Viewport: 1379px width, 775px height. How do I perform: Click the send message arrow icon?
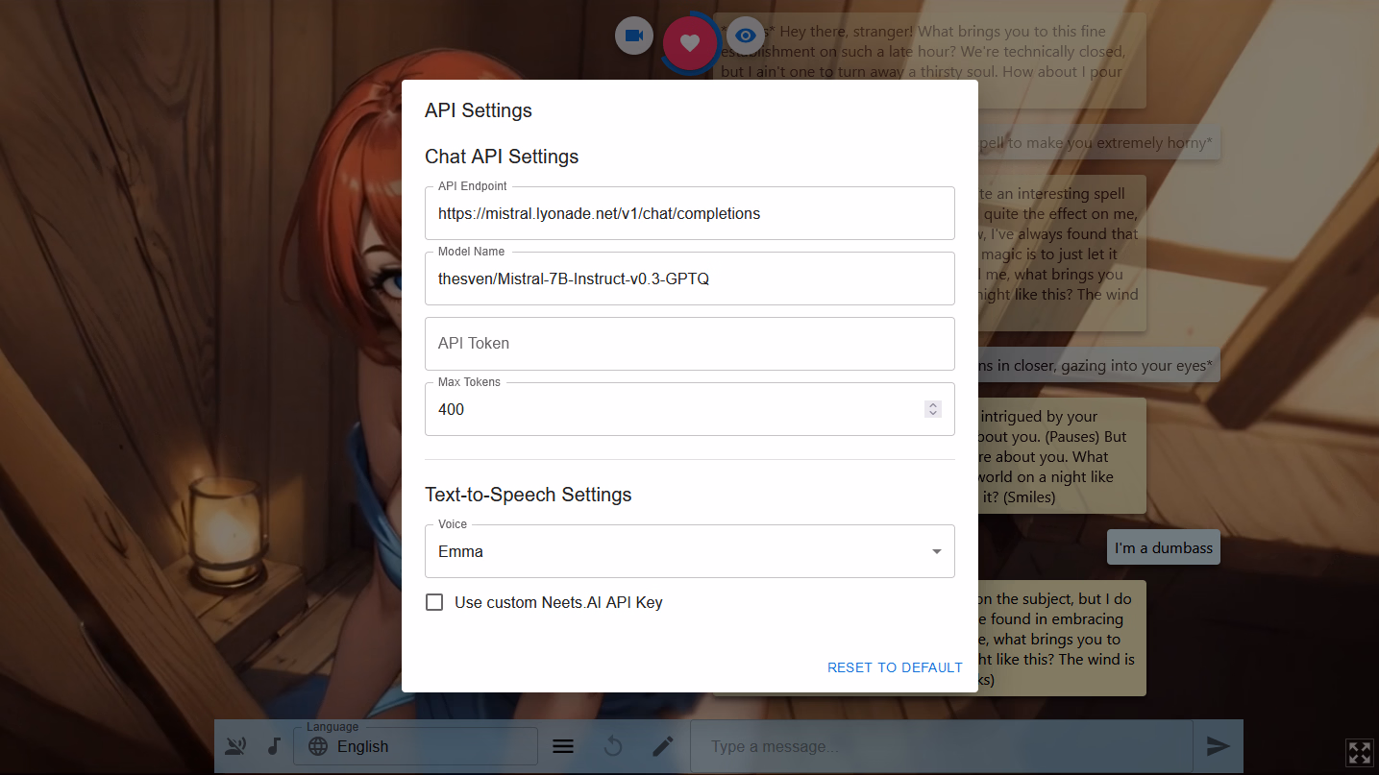pos(1219,746)
